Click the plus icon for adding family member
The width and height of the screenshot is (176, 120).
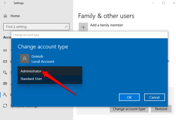pyautogui.click(x=83, y=27)
